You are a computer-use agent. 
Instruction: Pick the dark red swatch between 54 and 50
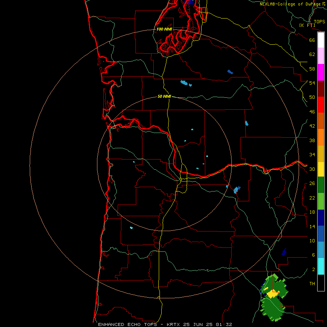point(321,88)
